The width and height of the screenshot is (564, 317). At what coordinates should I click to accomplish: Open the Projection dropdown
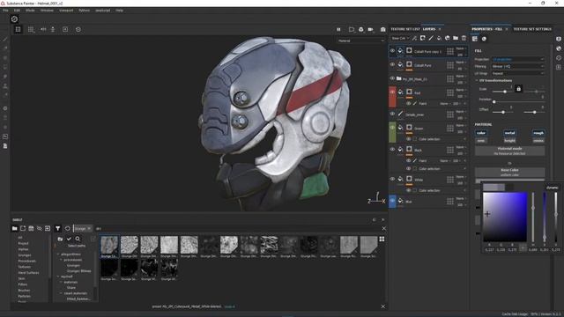[x=518, y=59]
